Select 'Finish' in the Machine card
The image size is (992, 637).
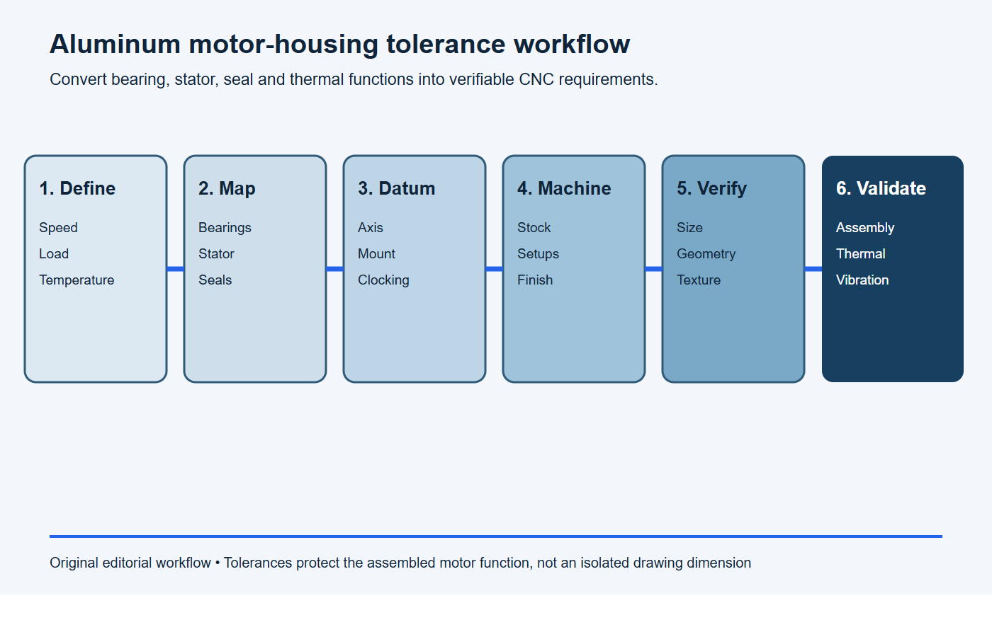(x=535, y=280)
